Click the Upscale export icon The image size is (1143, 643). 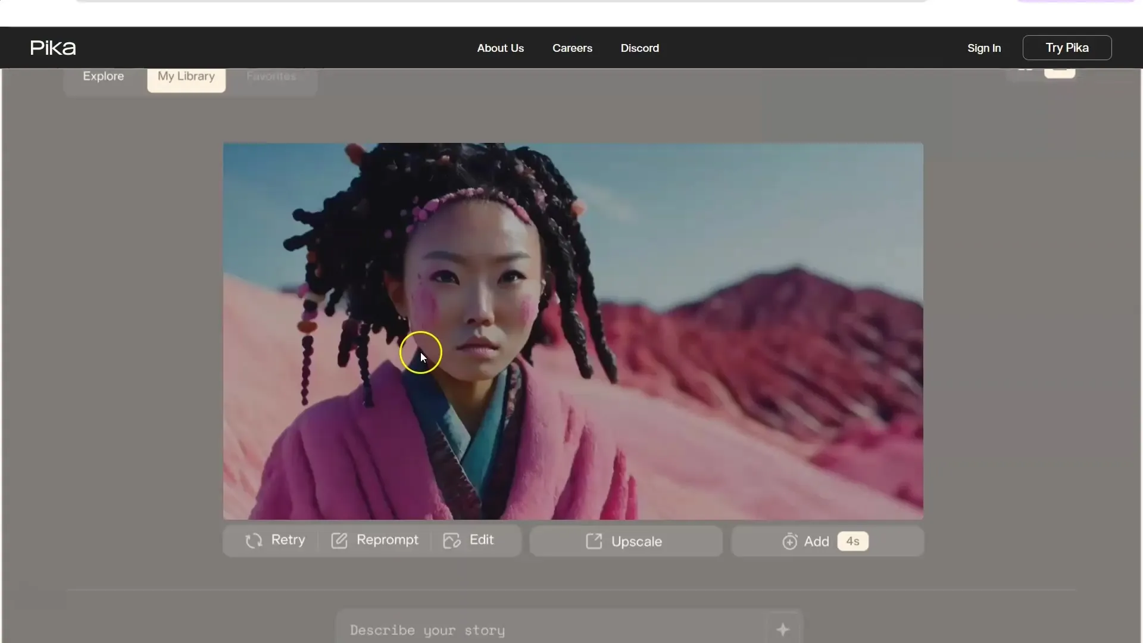(594, 541)
